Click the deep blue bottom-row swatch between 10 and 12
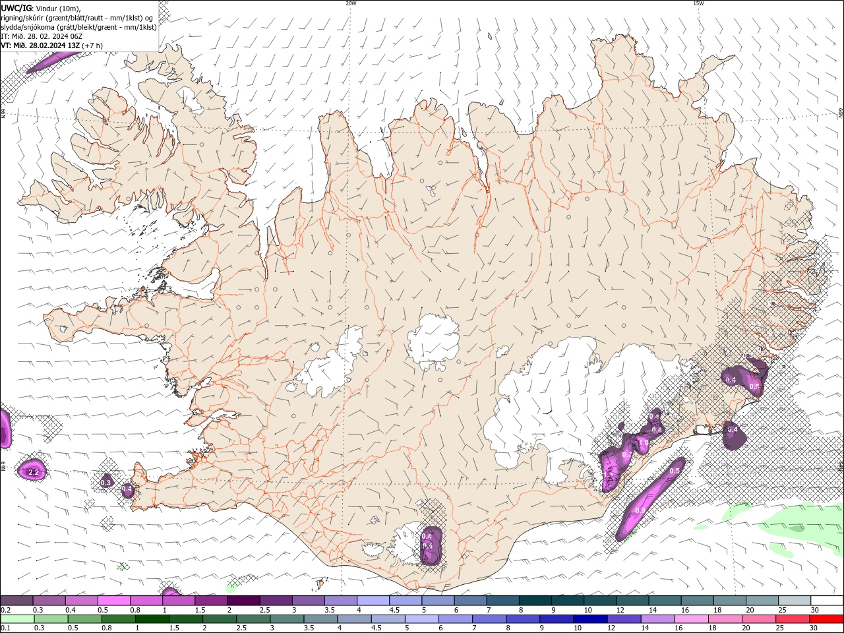Screen dimensions: 844x633 point(590,619)
